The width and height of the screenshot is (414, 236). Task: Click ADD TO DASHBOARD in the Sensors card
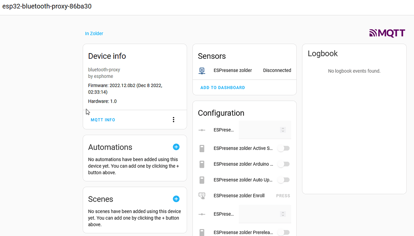click(222, 87)
